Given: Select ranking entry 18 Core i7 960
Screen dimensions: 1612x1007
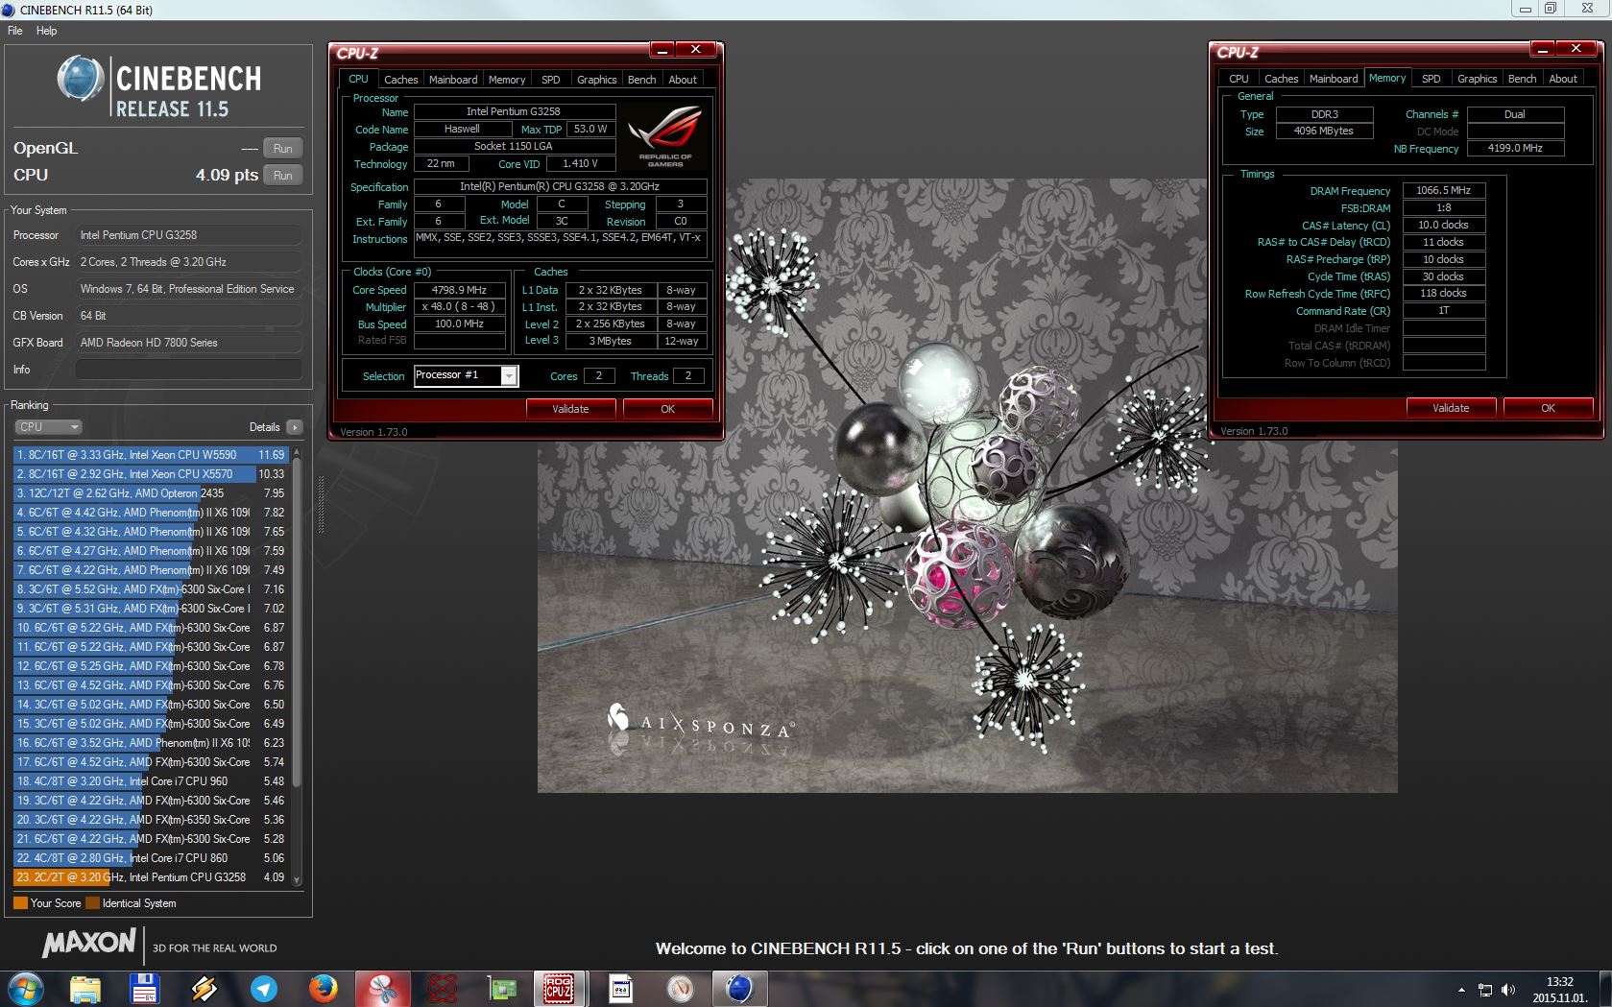Looking at the screenshot, I should [x=151, y=781].
